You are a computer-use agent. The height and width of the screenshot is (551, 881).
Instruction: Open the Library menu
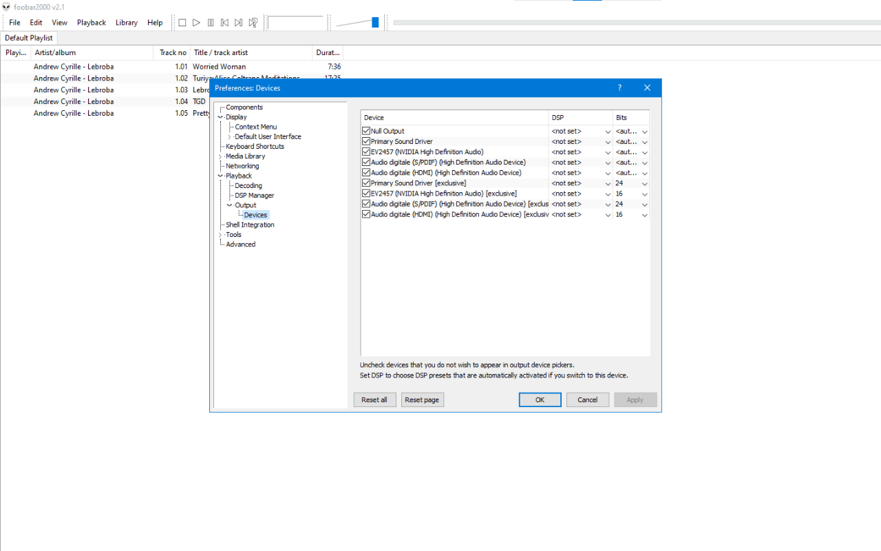click(127, 23)
